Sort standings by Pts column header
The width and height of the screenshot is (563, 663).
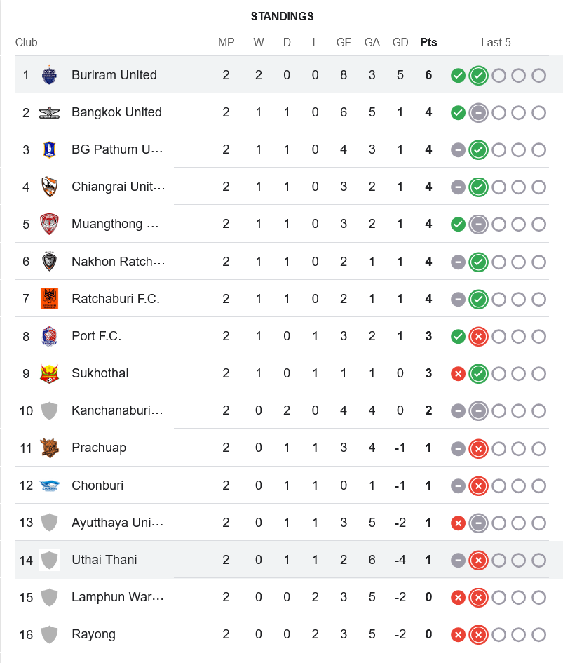click(x=428, y=42)
